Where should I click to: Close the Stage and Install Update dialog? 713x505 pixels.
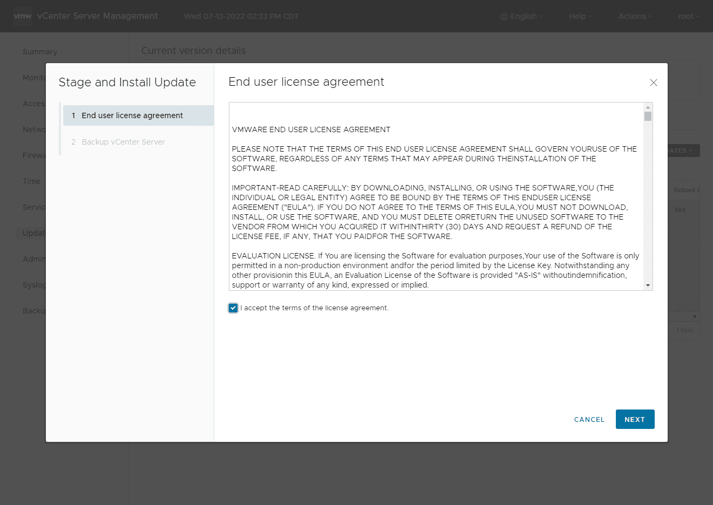click(x=653, y=83)
